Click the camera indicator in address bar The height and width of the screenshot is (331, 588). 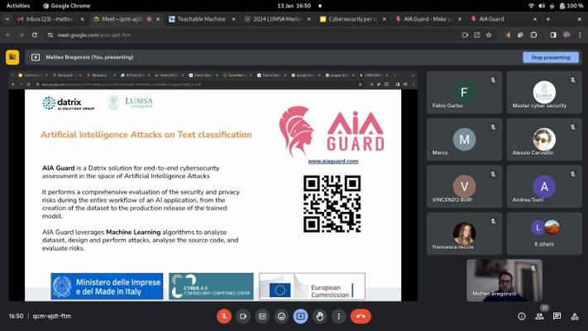(465, 35)
